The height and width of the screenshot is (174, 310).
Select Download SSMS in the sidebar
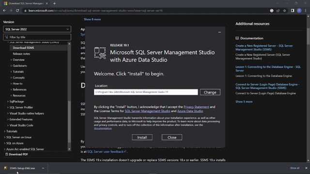coord(23,48)
